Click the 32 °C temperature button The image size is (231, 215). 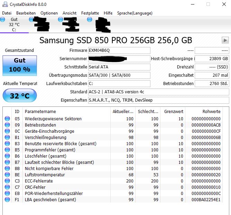click(20, 95)
